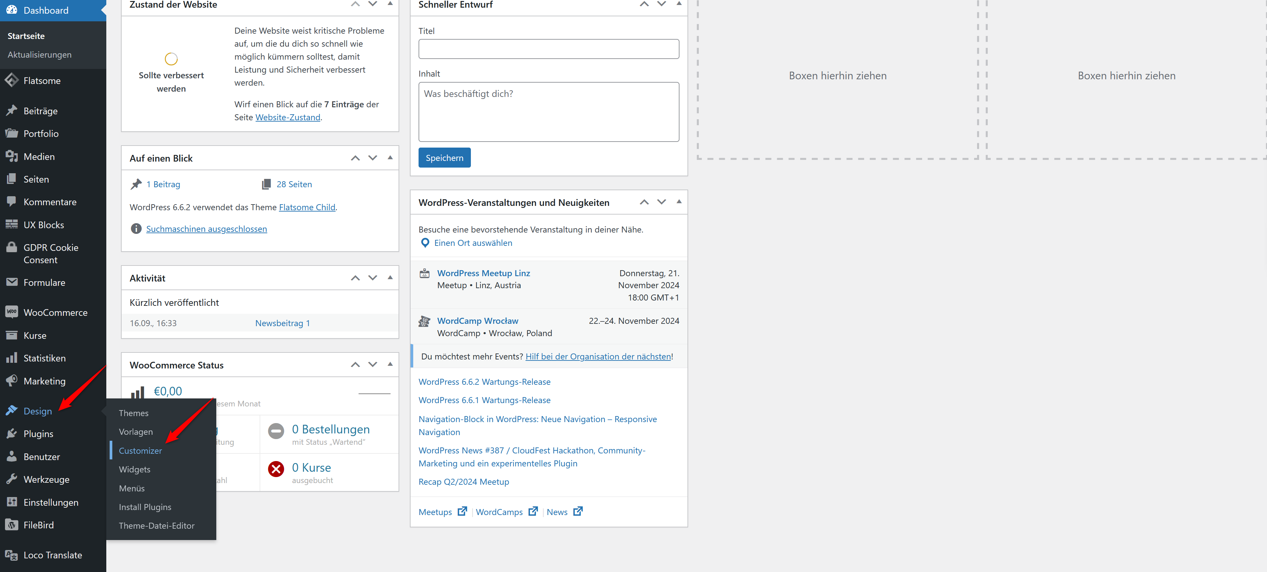Move Auf einen Blick box up
This screenshot has width=1267, height=572.
click(355, 158)
